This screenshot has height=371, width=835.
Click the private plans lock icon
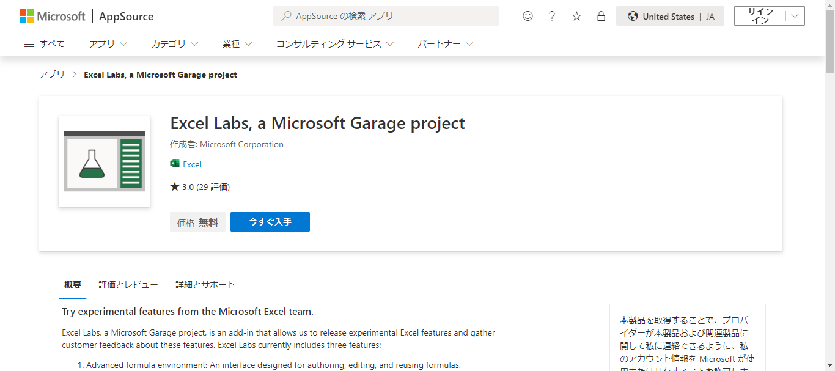pyautogui.click(x=601, y=16)
